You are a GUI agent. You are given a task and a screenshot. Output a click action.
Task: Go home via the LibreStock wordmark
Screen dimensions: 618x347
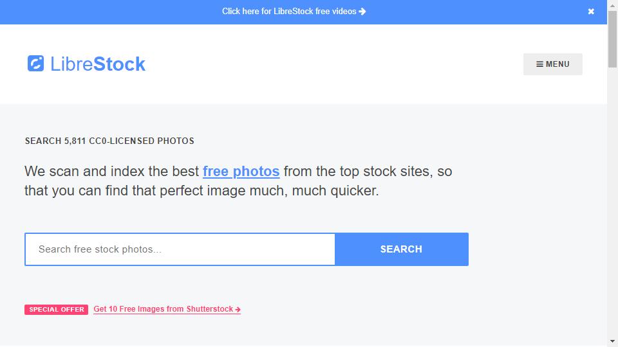tap(98, 64)
